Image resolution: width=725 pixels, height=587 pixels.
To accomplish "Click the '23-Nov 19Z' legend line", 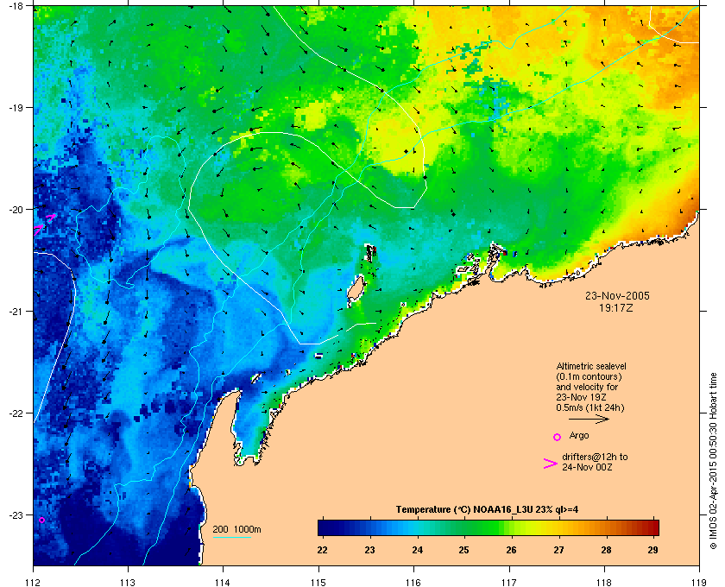I will pyautogui.click(x=581, y=397).
